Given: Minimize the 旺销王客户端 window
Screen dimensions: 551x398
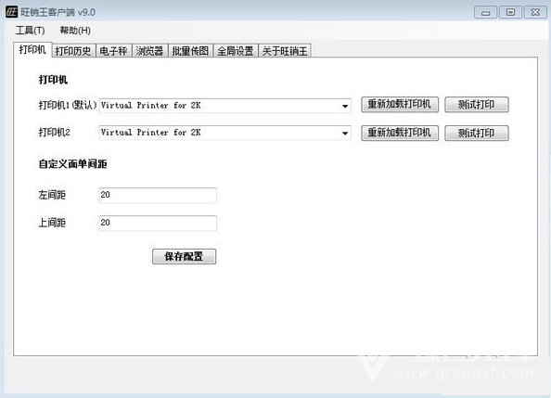Looking at the screenshot, I should (x=486, y=12).
